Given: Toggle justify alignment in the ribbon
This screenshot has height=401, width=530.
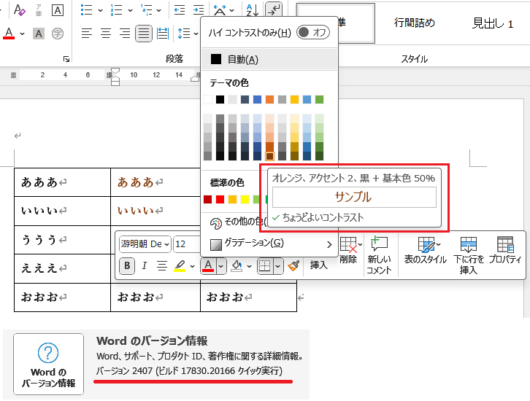Looking at the screenshot, I should coord(144,34).
